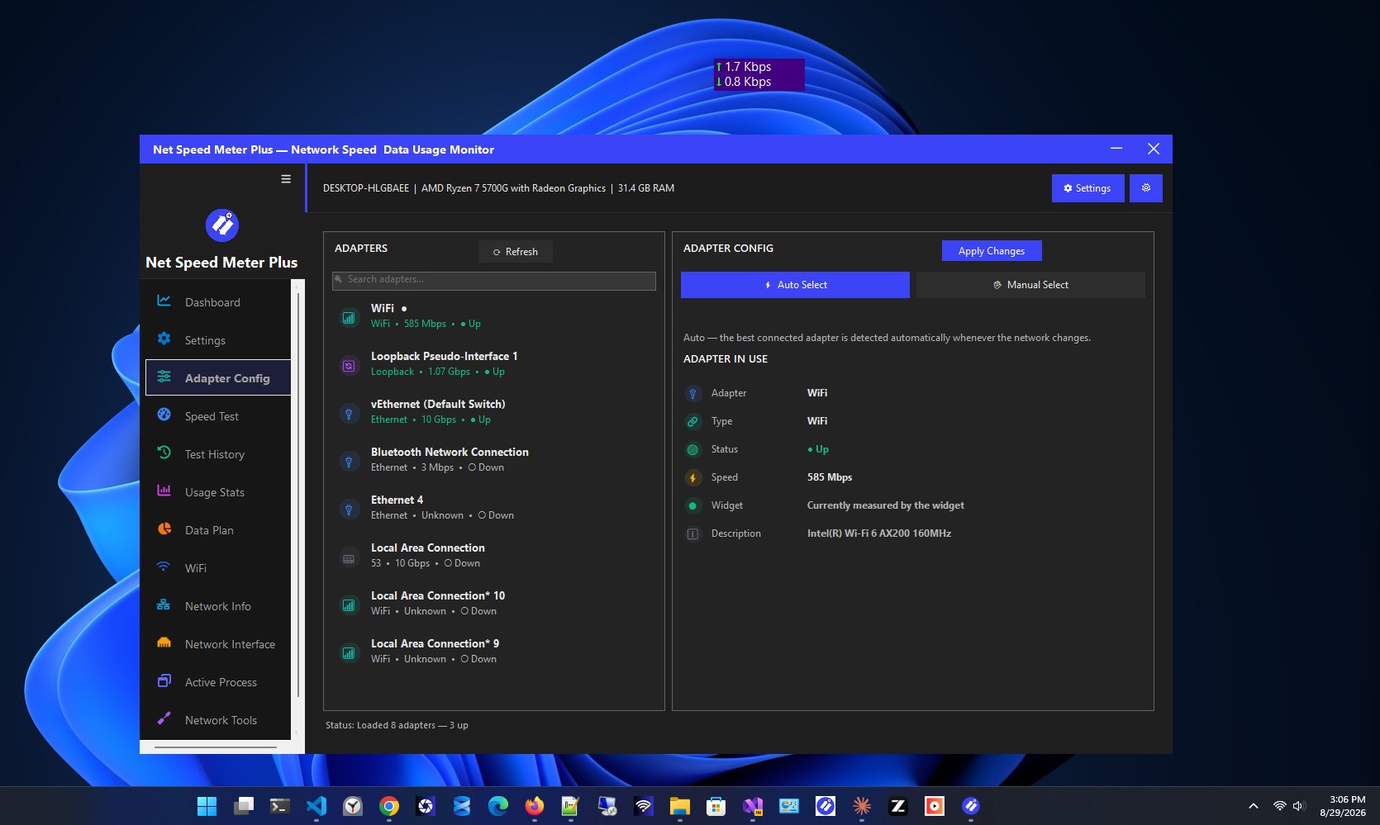Viewport: 1380px width, 825px height.
Task: Open Test History from the sidebar
Action: pos(218,454)
